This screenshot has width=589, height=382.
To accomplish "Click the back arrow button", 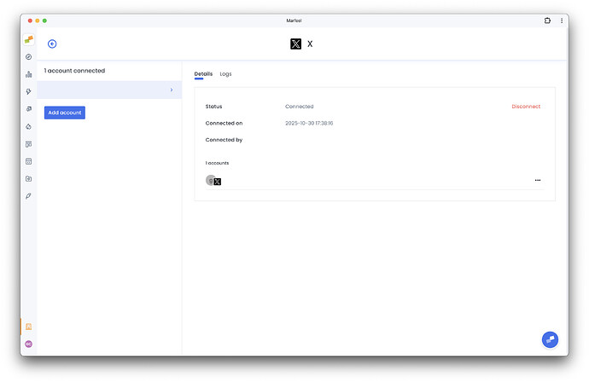I will 52,43.
